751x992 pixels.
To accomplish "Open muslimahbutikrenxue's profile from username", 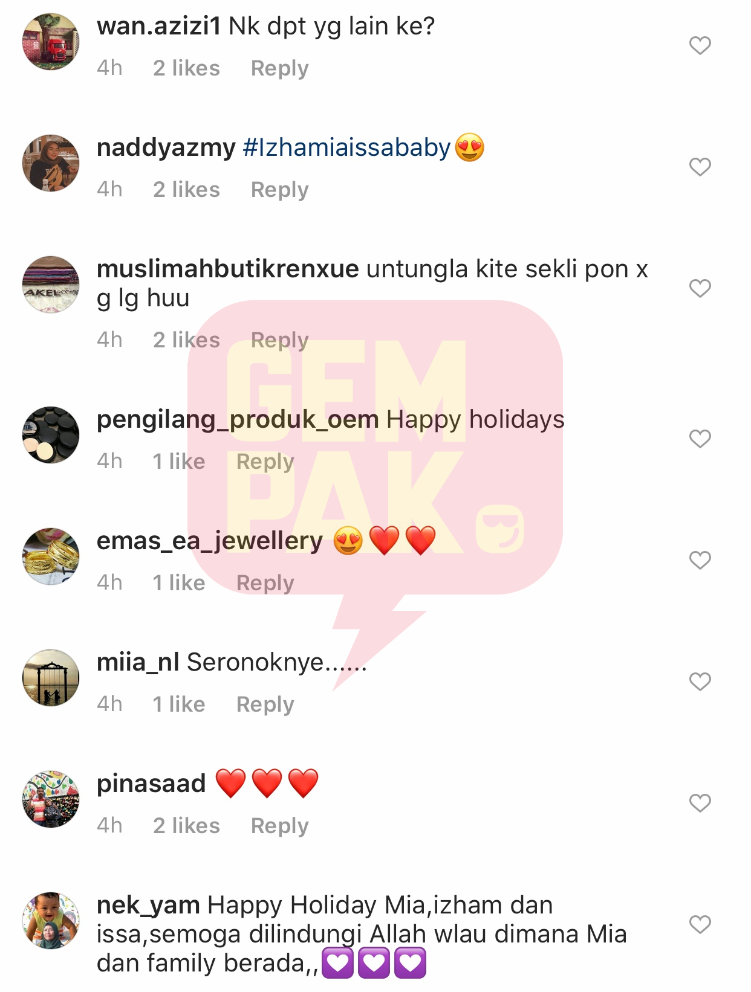I will click(227, 269).
